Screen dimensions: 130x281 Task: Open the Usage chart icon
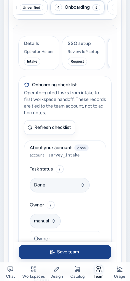pos(119,269)
